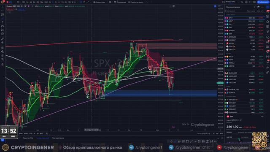Viewport: 270px width, 152px height.
Task: Open the chart layout selector icon
Action: click(x=224, y=2)
